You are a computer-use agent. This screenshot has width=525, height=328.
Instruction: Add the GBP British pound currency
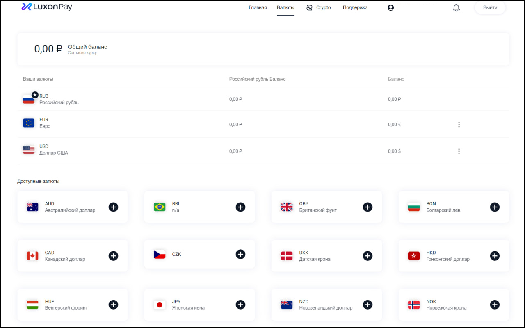coord(367,207)
